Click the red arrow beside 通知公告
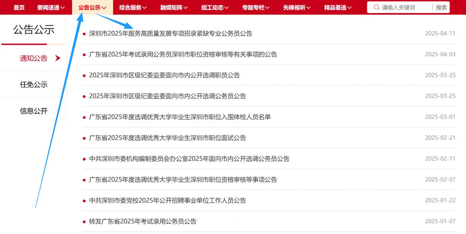 click(58, 58)
